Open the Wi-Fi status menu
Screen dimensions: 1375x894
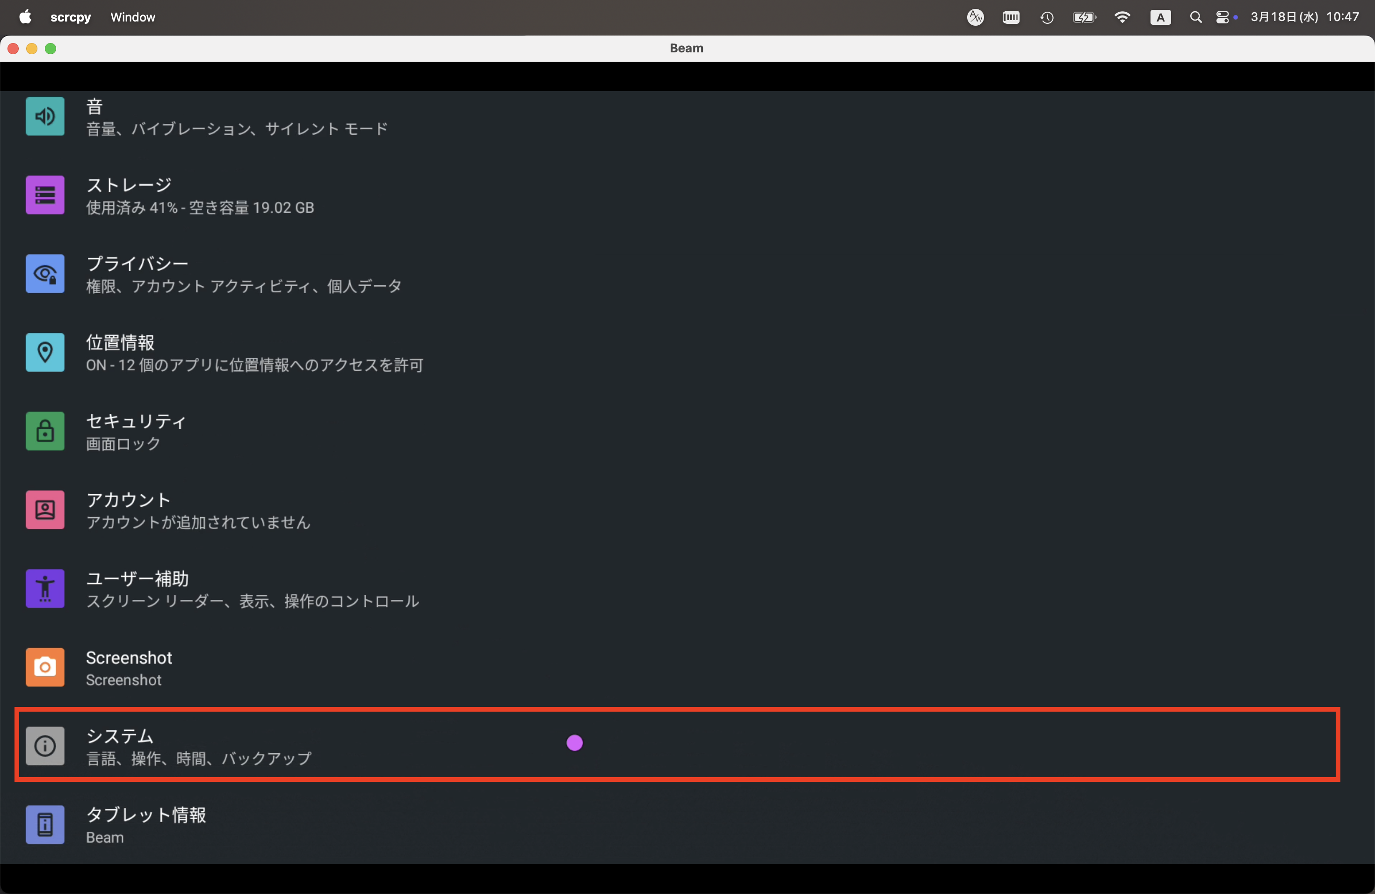(x=1122, y=17)
